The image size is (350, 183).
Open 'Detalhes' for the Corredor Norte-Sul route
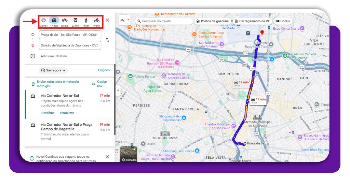click(x=48, y=113)
